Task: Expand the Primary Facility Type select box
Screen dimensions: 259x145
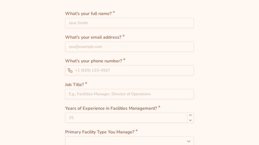Action: pos(129,141)
